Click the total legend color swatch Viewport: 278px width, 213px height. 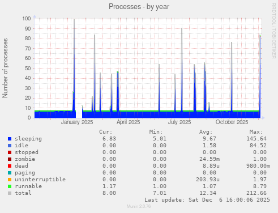[10, 193]
